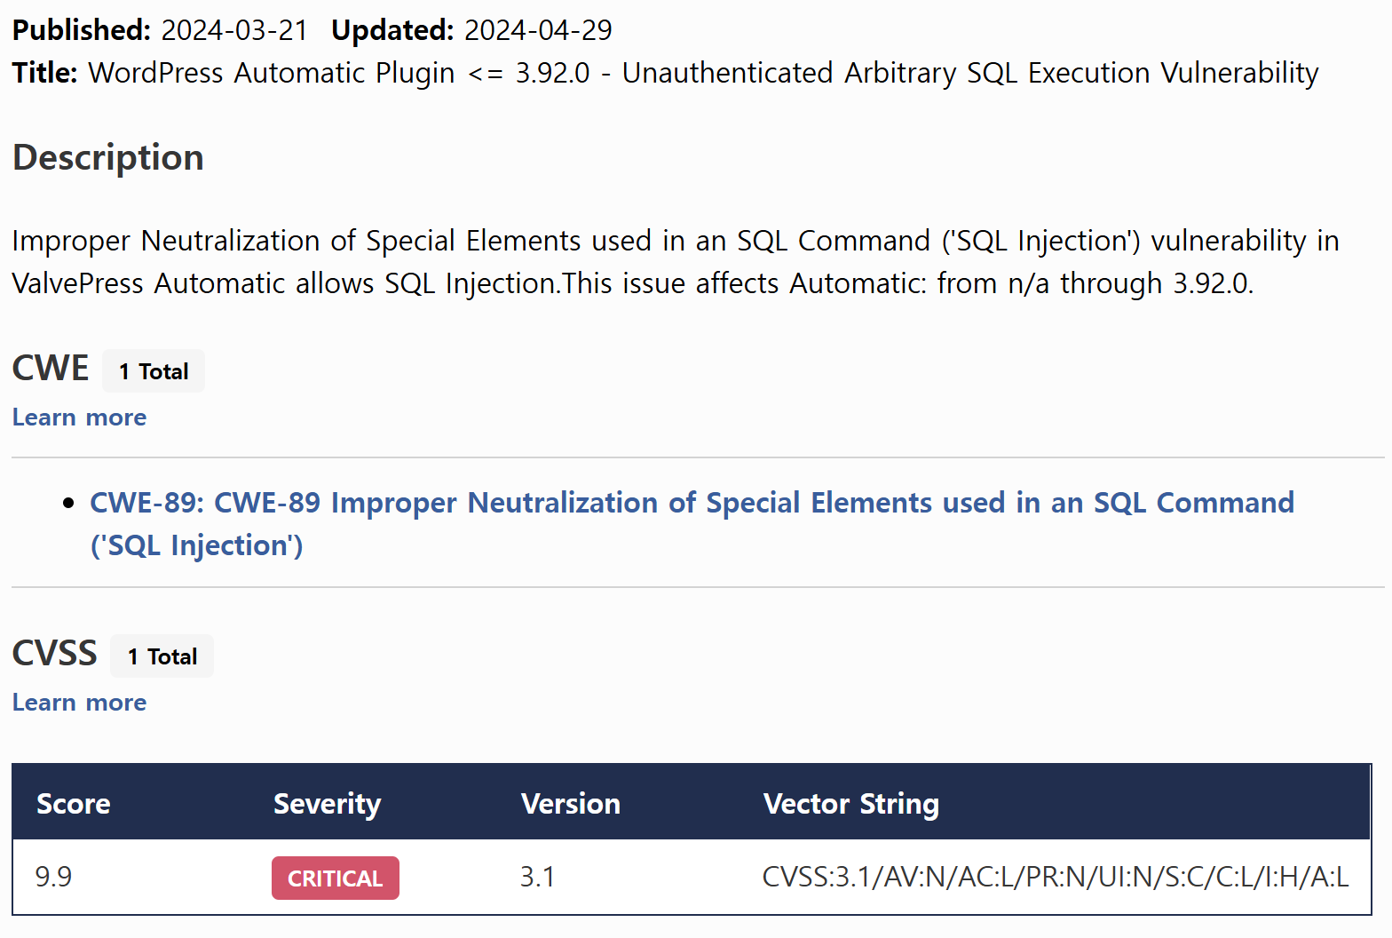Select the Version column header
Screen dimensions: 1392x938
pyautogui.click(x=571, y=804)
